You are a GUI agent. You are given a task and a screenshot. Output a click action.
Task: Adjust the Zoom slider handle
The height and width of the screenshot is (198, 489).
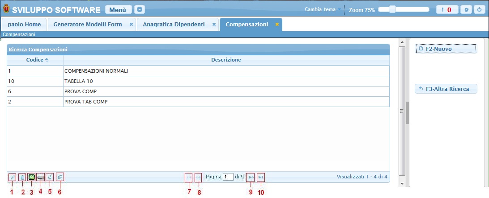tap(392, 9)
